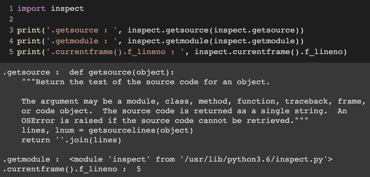Screen dimensions: 370x177
Task: Click 'def getsource(object):' in the output
Action: pos(121,72)
